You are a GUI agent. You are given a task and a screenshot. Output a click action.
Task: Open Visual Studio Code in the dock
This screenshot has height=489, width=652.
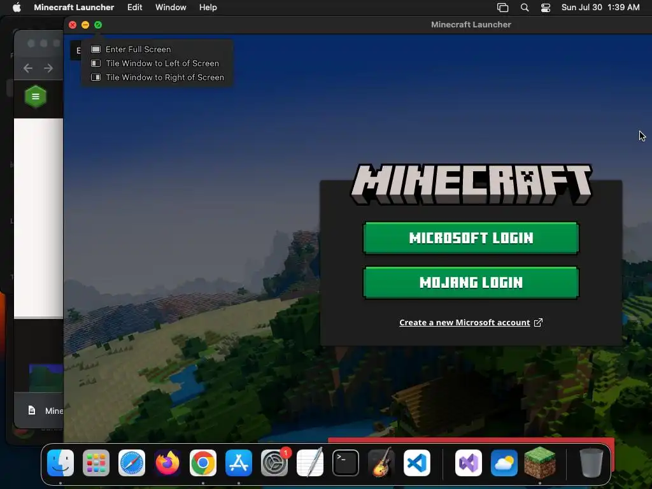coord(417,463)
